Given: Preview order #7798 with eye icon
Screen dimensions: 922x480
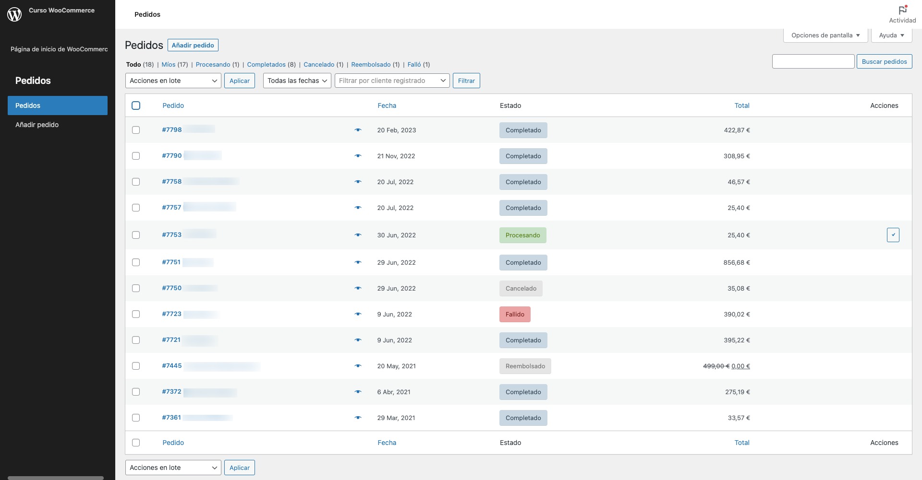Looking at the screenshot, I should coord(358,130).
